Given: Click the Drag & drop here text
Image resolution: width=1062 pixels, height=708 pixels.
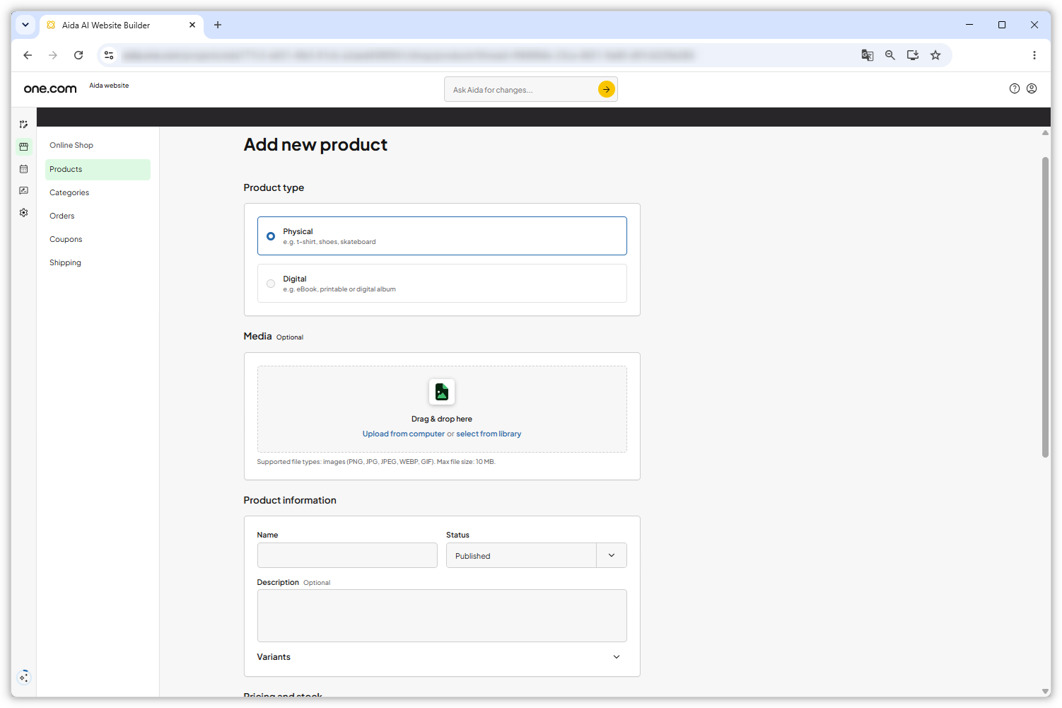Looking at the screenshot, I should tap(442, 419).
